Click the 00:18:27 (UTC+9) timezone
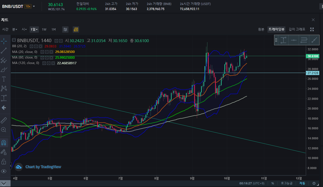This screenshot has width=323, height=187. (x=252, y=183)
